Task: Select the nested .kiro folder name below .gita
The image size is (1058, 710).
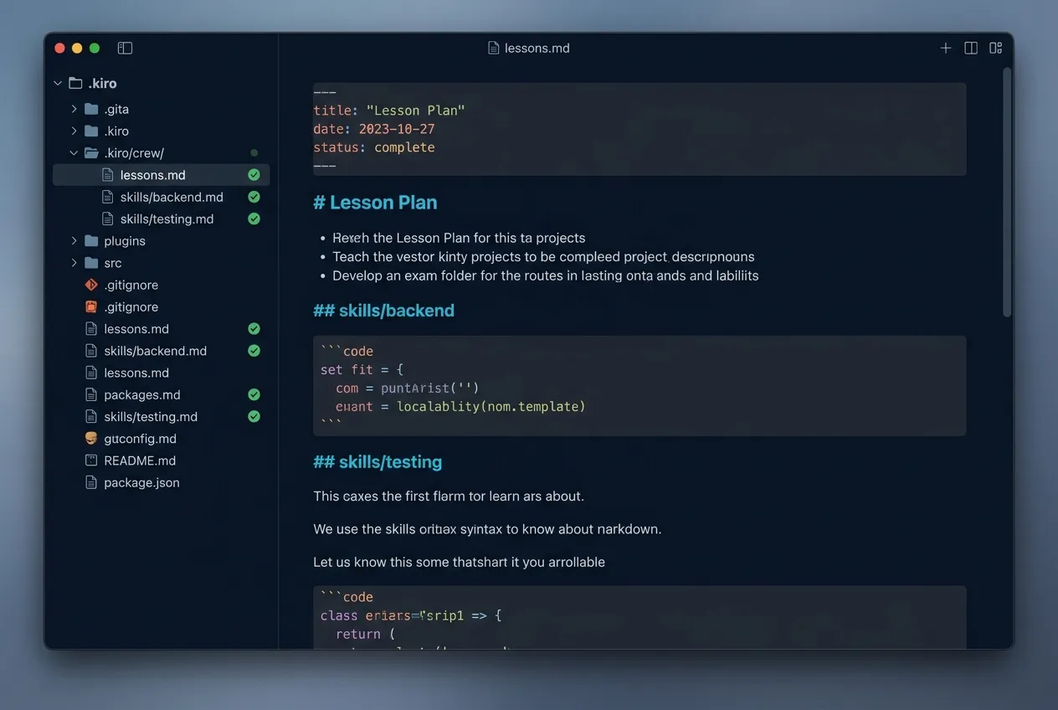Action: pyautogui.click(x=116, y=131)
